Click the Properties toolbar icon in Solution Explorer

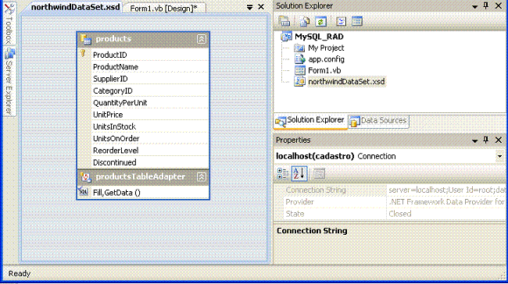(284, 21)
